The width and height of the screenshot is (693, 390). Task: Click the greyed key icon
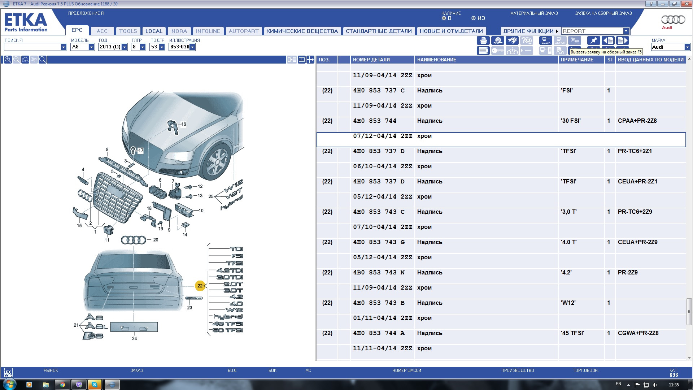(x=498, y=51)
